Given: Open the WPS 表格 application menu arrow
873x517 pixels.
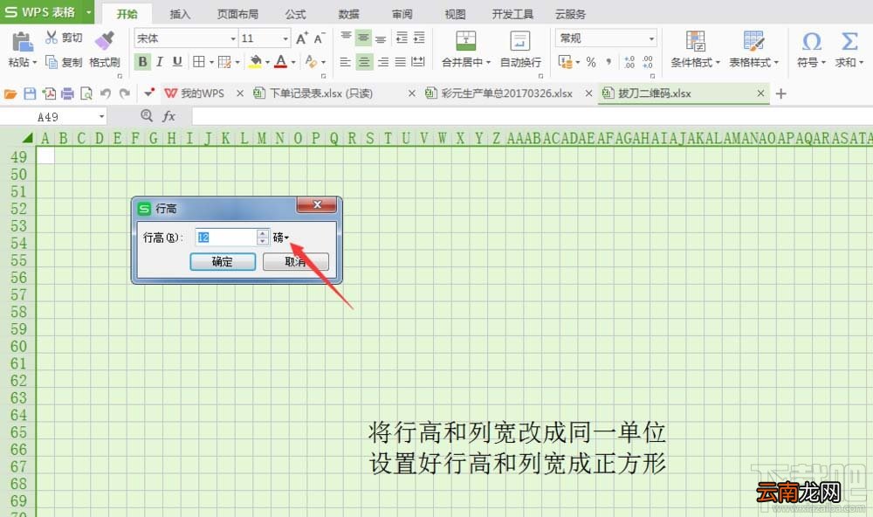Looking at the screenshot, I should pos(88,11).
